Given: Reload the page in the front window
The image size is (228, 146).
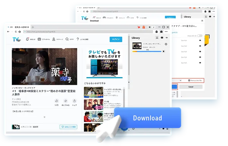Looking at the screenshot, I should pos(16,32).
